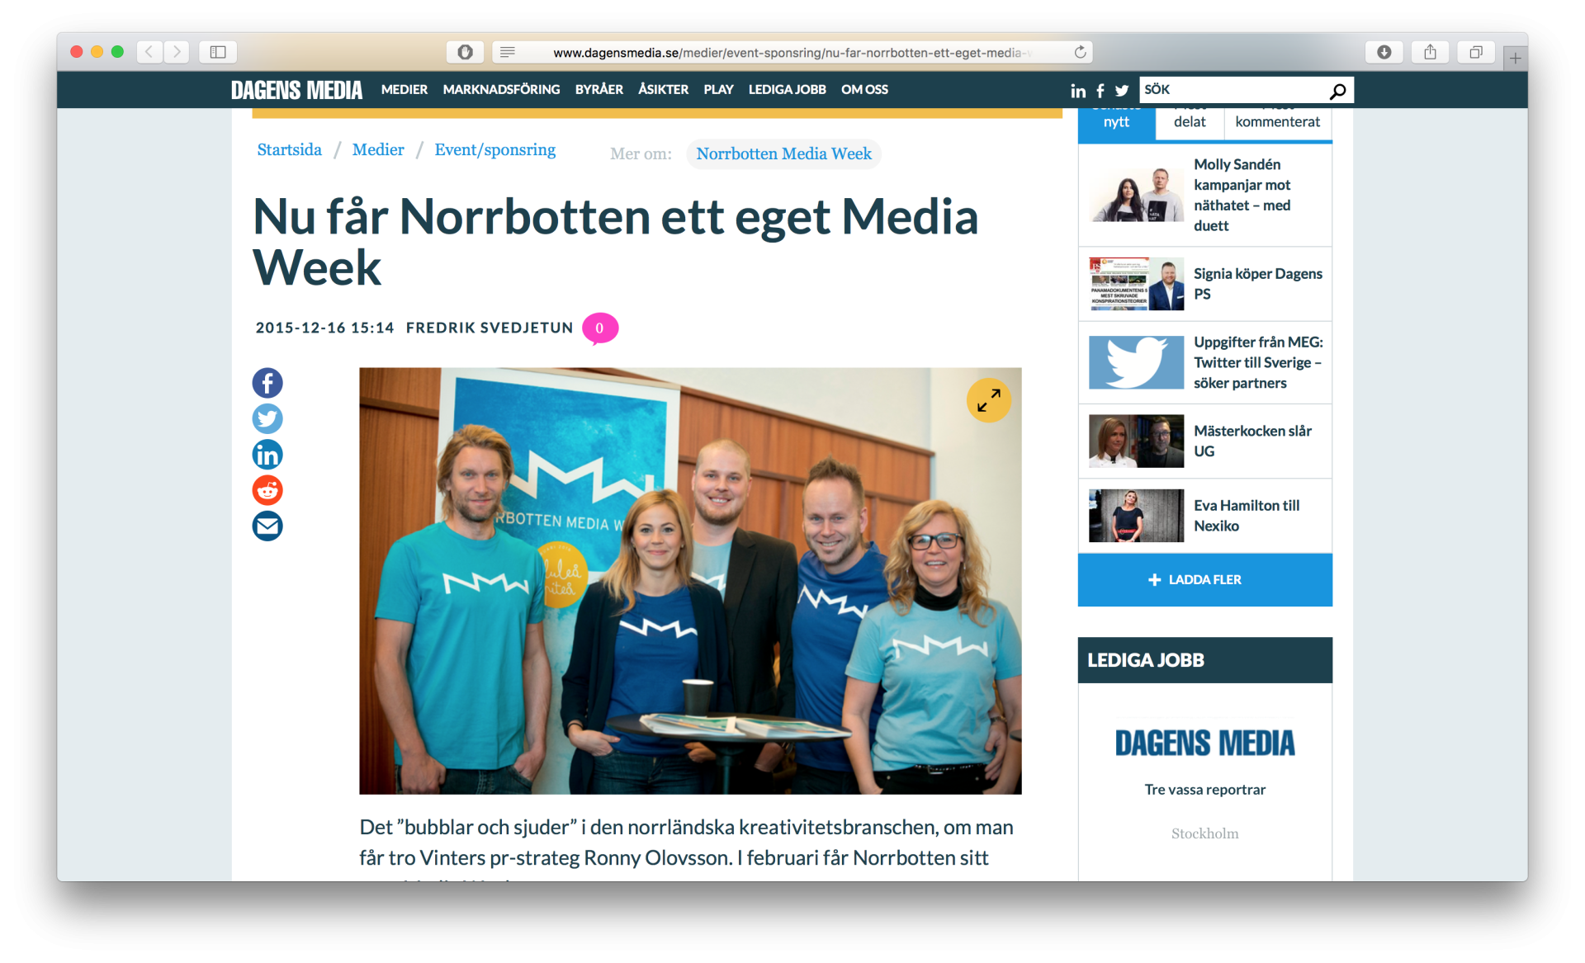Open the Event/sponsring breadcrumb
The image size is (1585, 963).
click(x=495, y=150)
